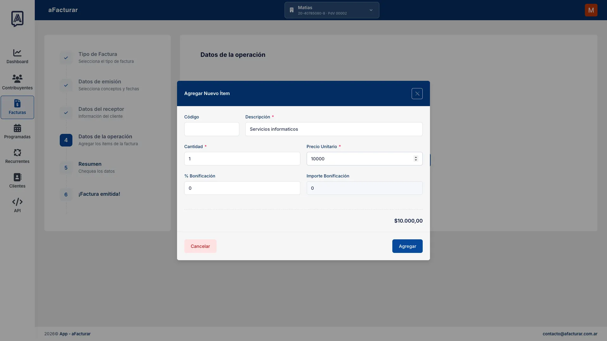
Task: Expand the Matias taxpayer dropdown
Action: click(332, 10)
